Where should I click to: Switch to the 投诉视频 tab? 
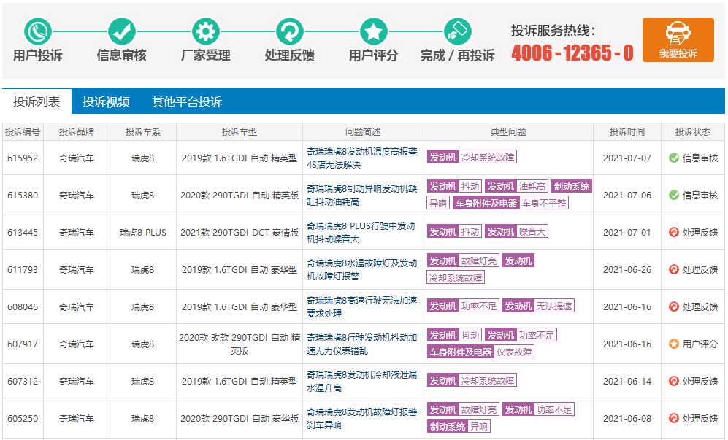tap(106, 101)
